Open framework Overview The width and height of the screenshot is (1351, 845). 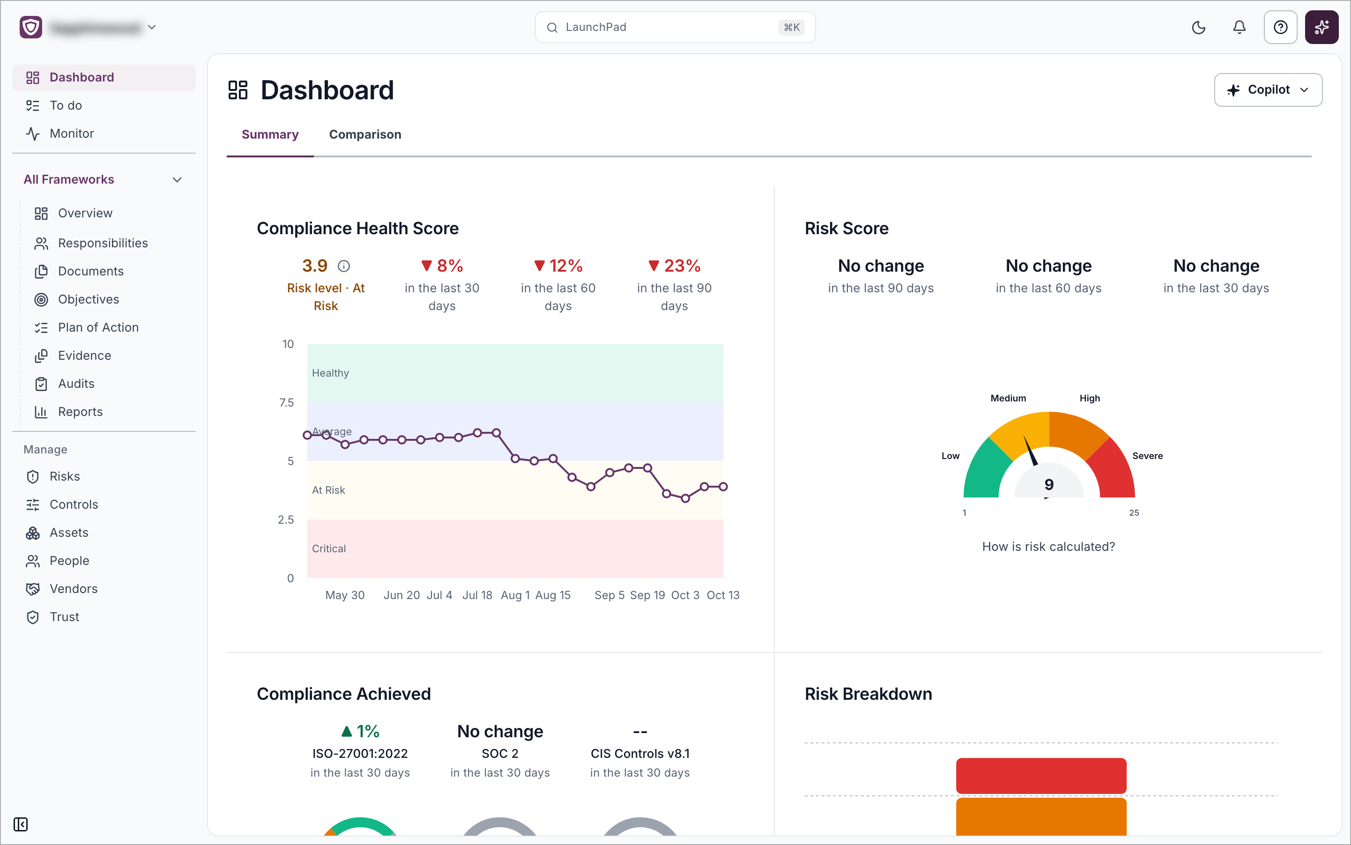click(110, 213)
